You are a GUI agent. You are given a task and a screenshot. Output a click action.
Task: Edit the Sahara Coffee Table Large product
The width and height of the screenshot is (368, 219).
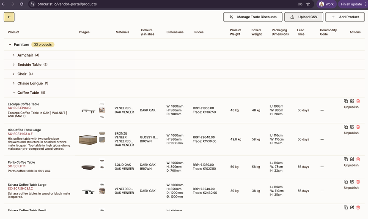point(352,181)
